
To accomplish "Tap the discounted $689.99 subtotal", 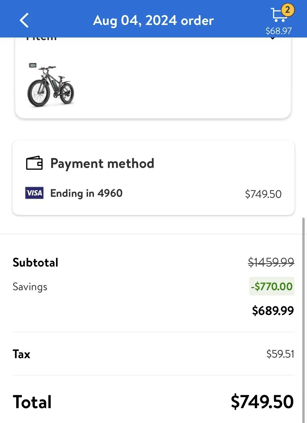I will pos(273,311).
